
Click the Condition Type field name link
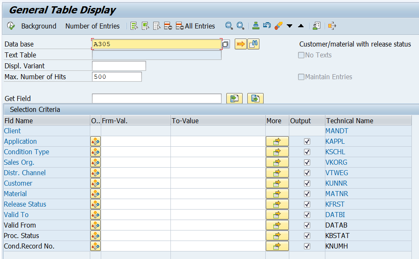click(x=26, y=152)
